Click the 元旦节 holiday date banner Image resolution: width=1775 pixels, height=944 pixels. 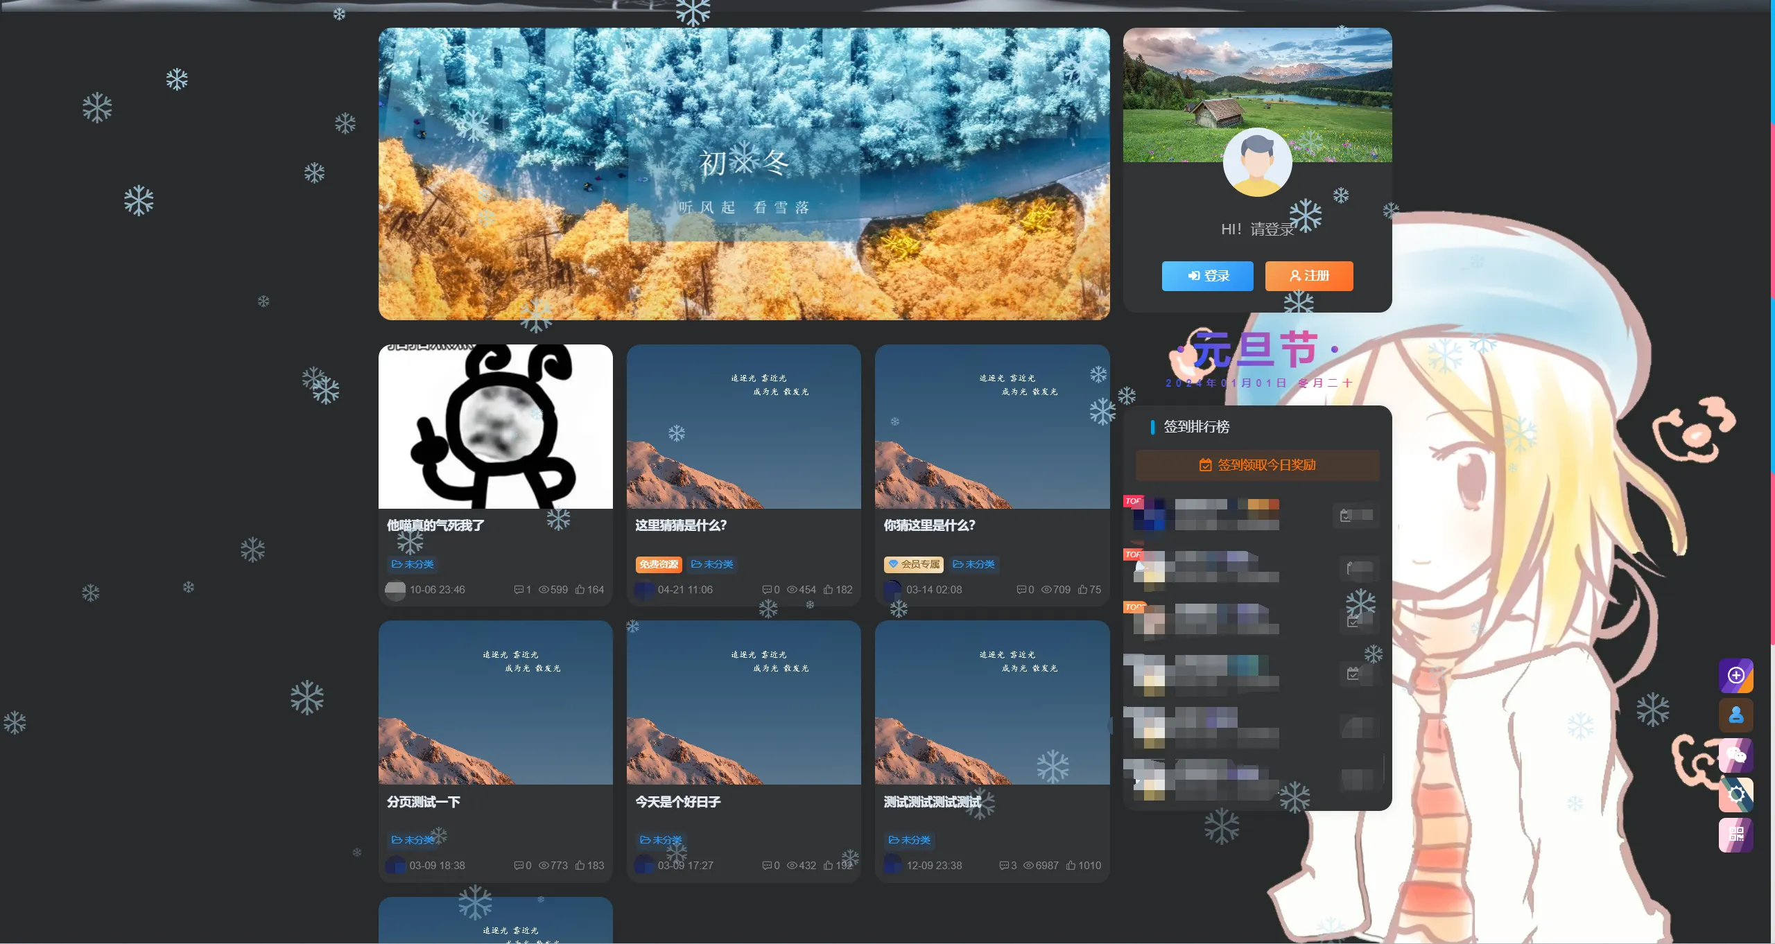(1257, 359)
